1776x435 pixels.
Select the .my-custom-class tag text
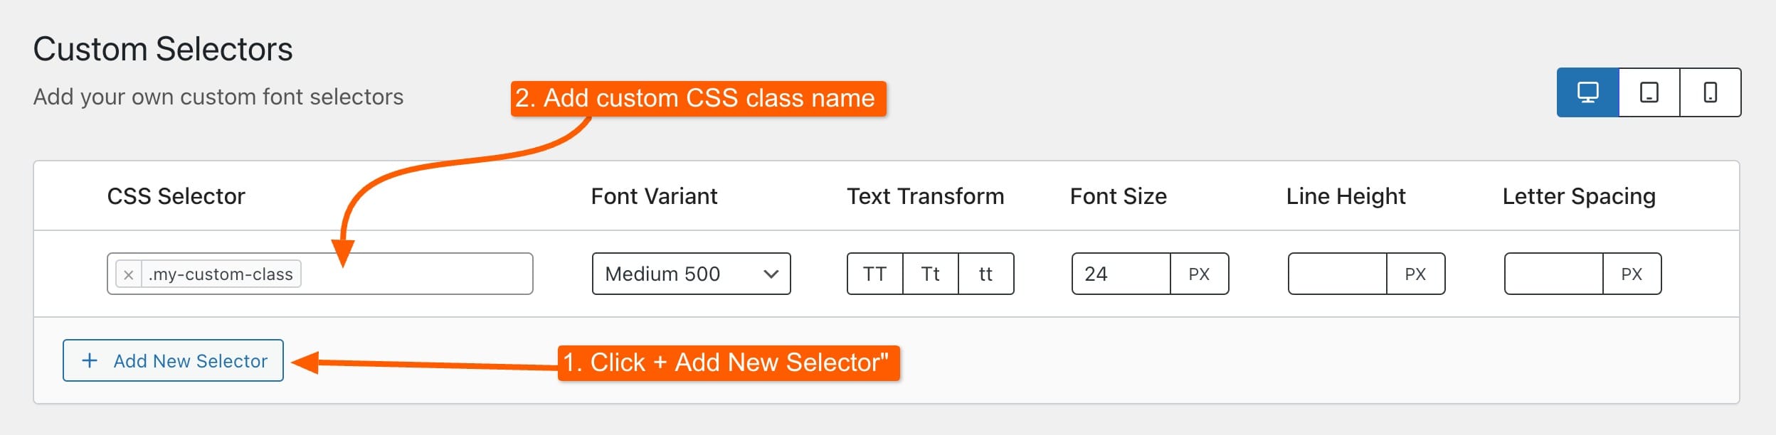pyautogui.click(x=221, y=274)
